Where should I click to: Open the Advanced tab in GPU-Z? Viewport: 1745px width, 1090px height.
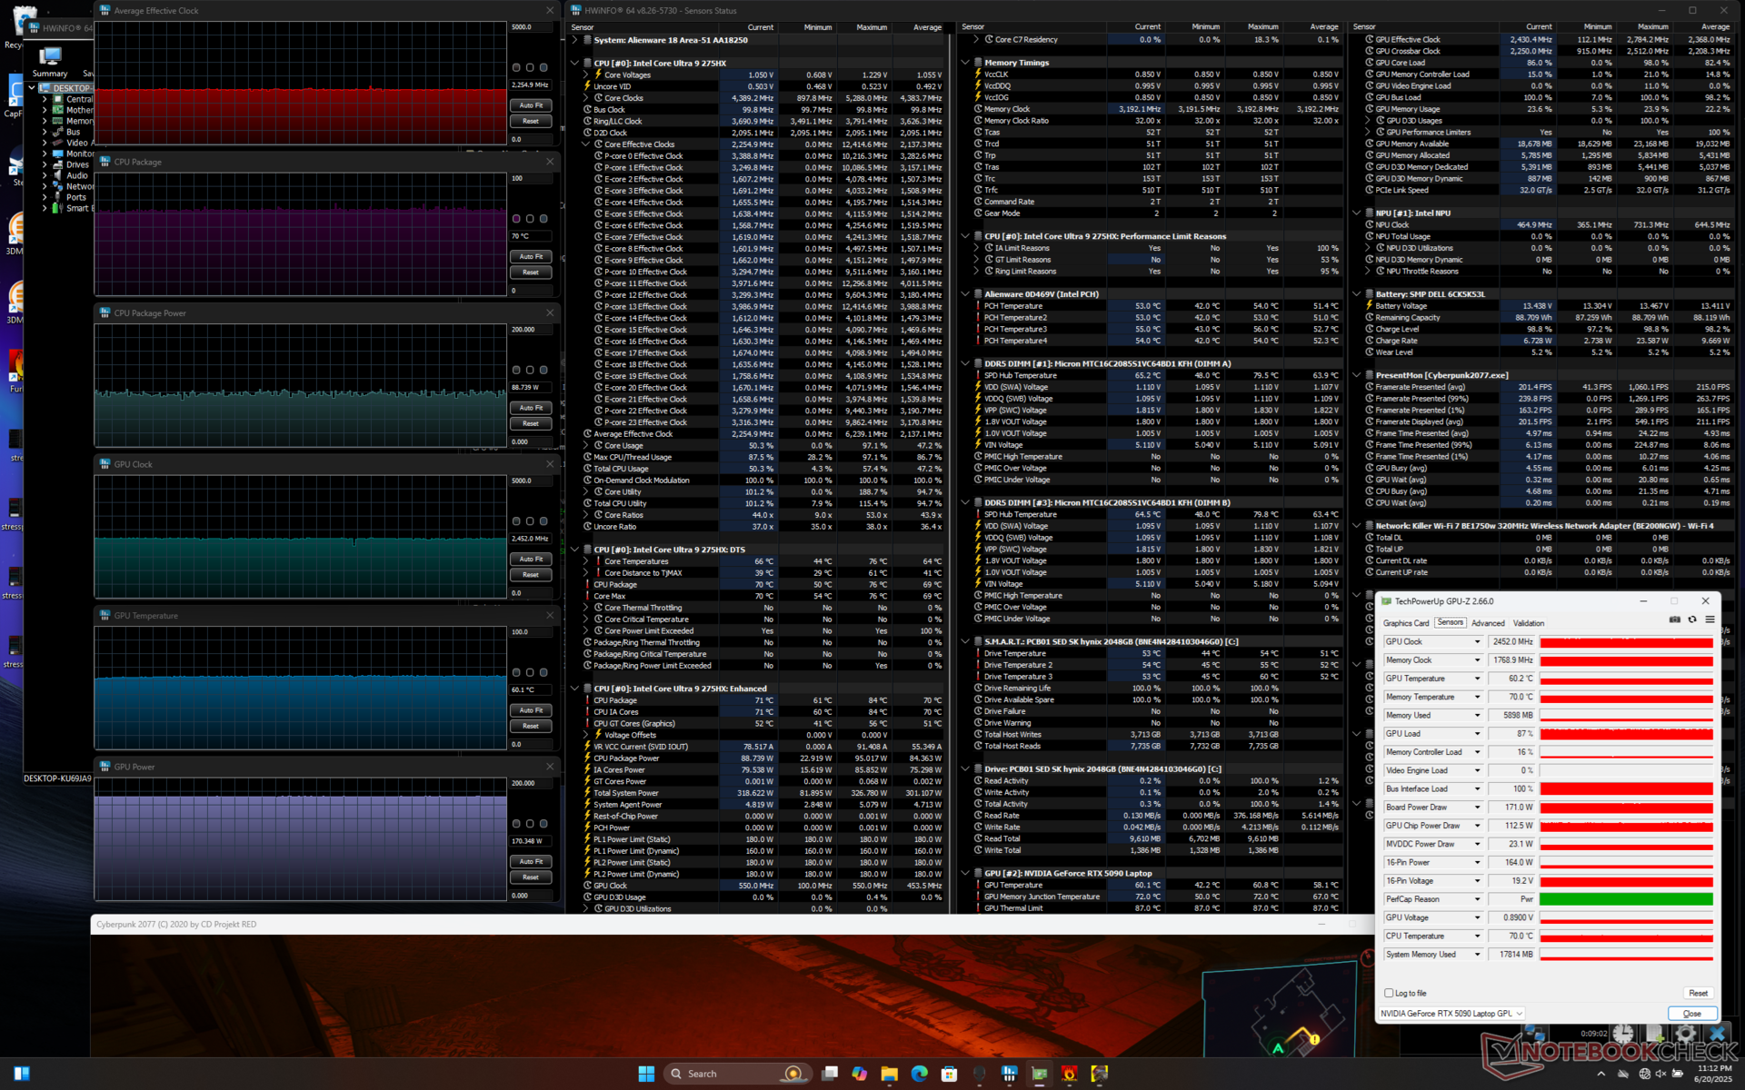[x=1488, y=623]
